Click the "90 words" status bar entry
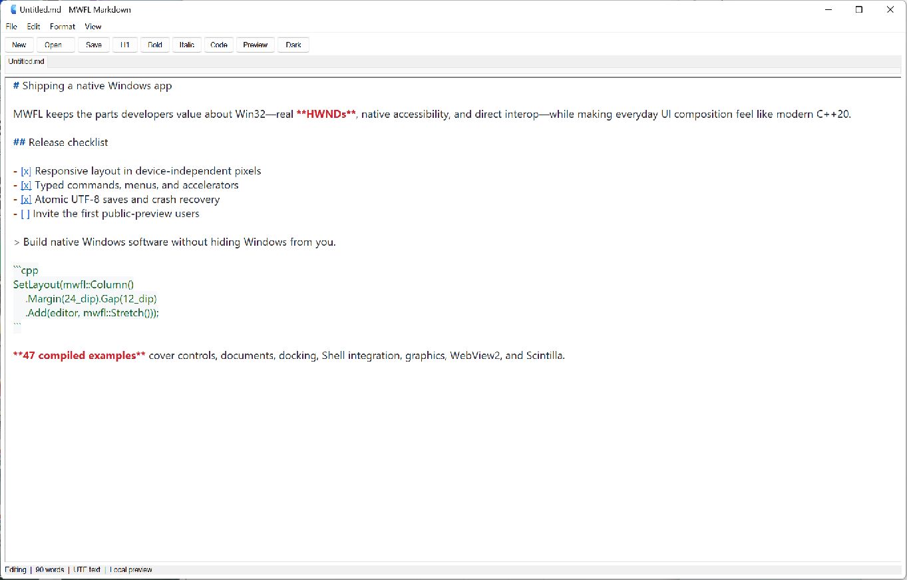This screenshot has width=907, height=580. click(50, 570)
